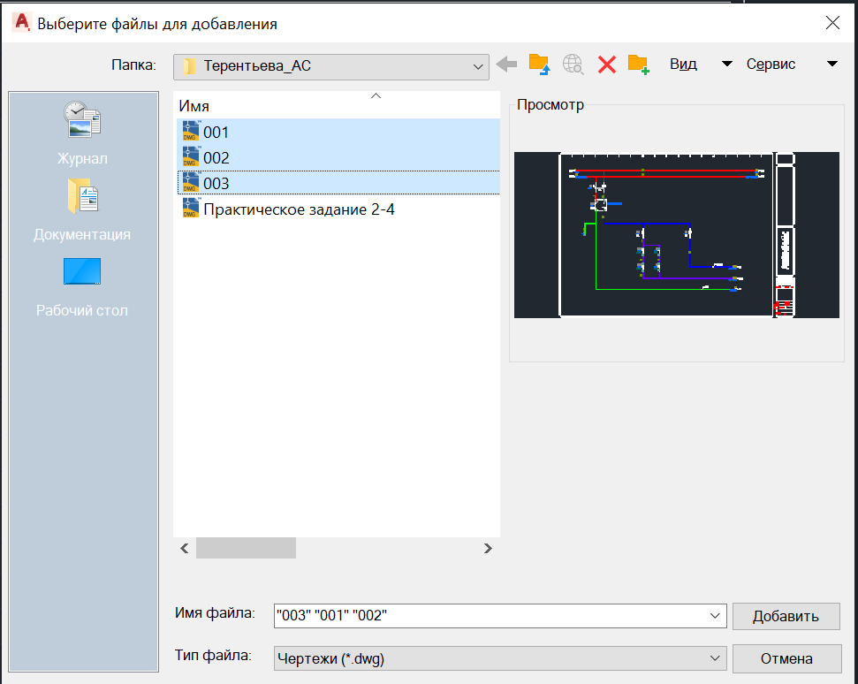
Task: Click the drawing preview thumbnail
Action: click(x=676, y=235)
